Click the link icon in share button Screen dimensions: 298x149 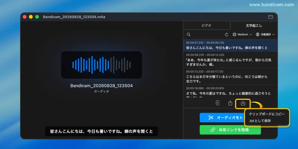[x=212, y=130]
